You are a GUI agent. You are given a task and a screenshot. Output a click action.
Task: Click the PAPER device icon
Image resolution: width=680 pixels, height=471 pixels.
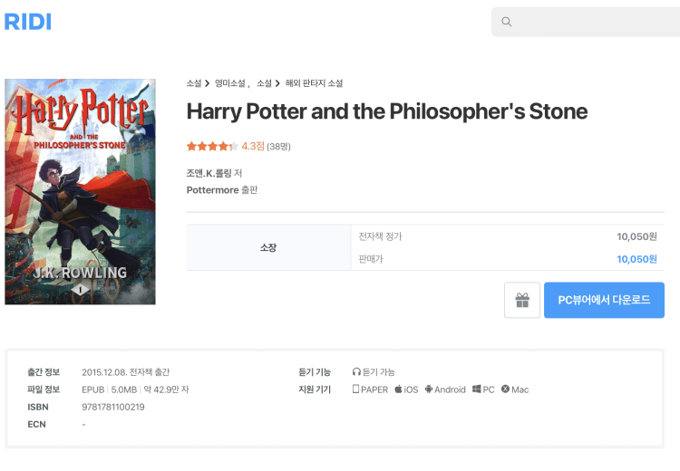(356, 389)
